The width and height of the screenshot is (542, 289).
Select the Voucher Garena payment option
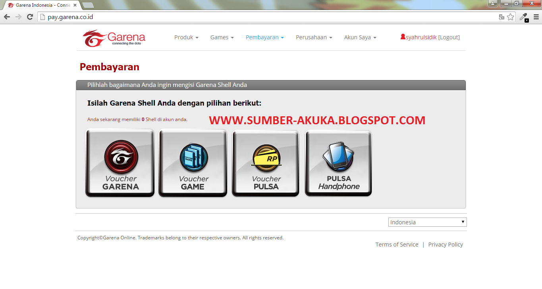coord(120,163)
